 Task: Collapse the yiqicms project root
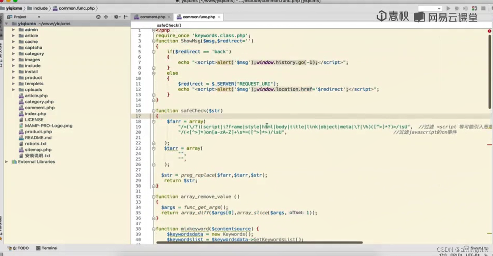click(x=7, y=24)
